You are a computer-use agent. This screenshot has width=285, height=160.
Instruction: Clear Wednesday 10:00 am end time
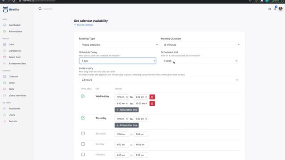pos(146,104)
